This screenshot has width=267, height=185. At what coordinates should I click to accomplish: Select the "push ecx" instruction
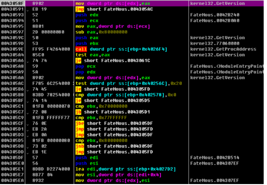coord(87,21)
